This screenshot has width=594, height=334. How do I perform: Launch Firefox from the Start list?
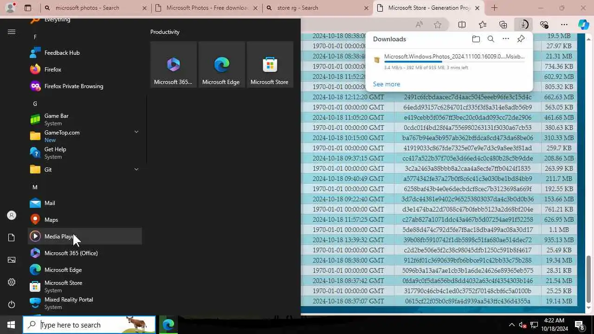85,70
